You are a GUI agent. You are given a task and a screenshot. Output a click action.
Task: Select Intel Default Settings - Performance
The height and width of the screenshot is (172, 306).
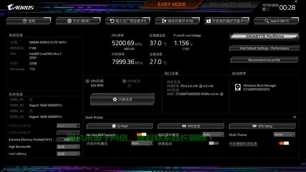tap(264, 48)
